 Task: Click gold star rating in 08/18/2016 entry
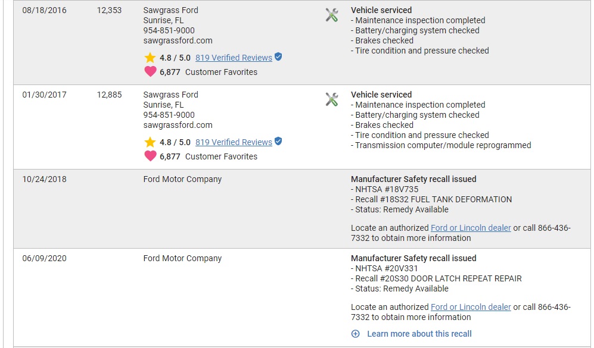(150, 58)
